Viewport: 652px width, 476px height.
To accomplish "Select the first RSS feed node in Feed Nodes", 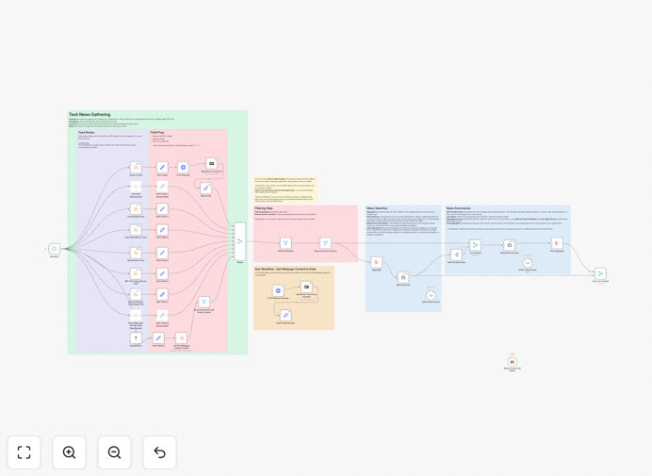I will 136,167.
